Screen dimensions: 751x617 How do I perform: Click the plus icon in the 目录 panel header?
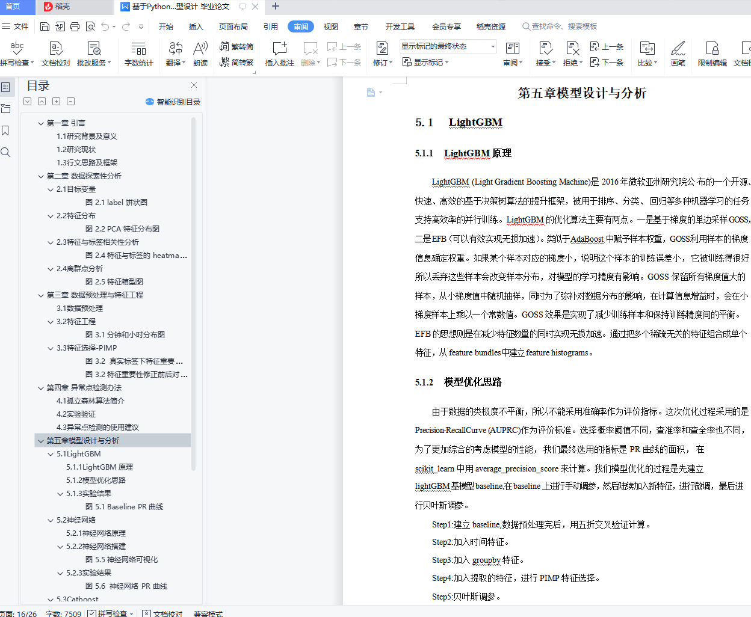(x=56, y=102)
